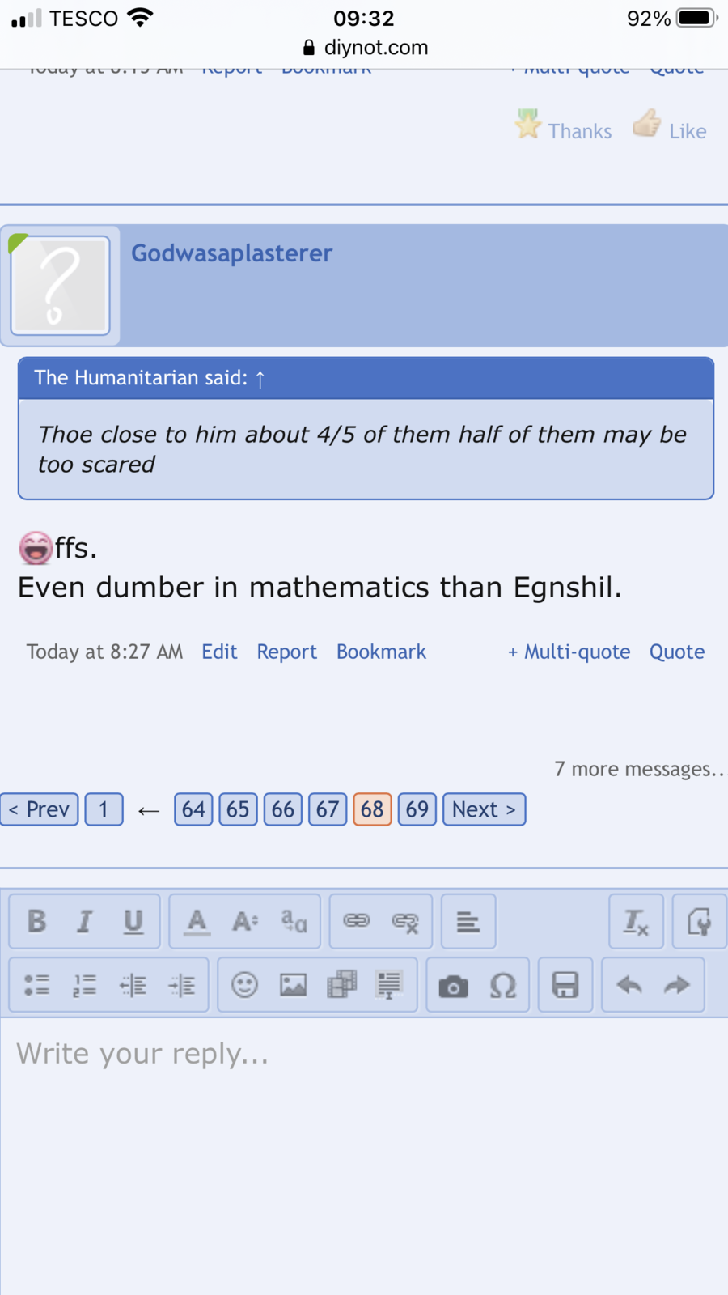Open the back-arrow page jump menu
Viewport: 728px width, 1295px height.
click(x=149, y=810)
